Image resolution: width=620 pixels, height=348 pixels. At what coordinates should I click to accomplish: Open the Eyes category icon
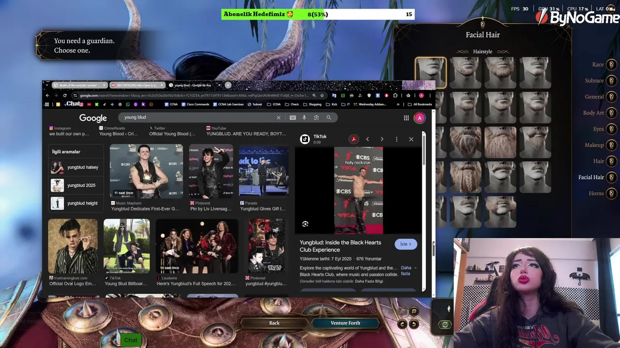611,129
